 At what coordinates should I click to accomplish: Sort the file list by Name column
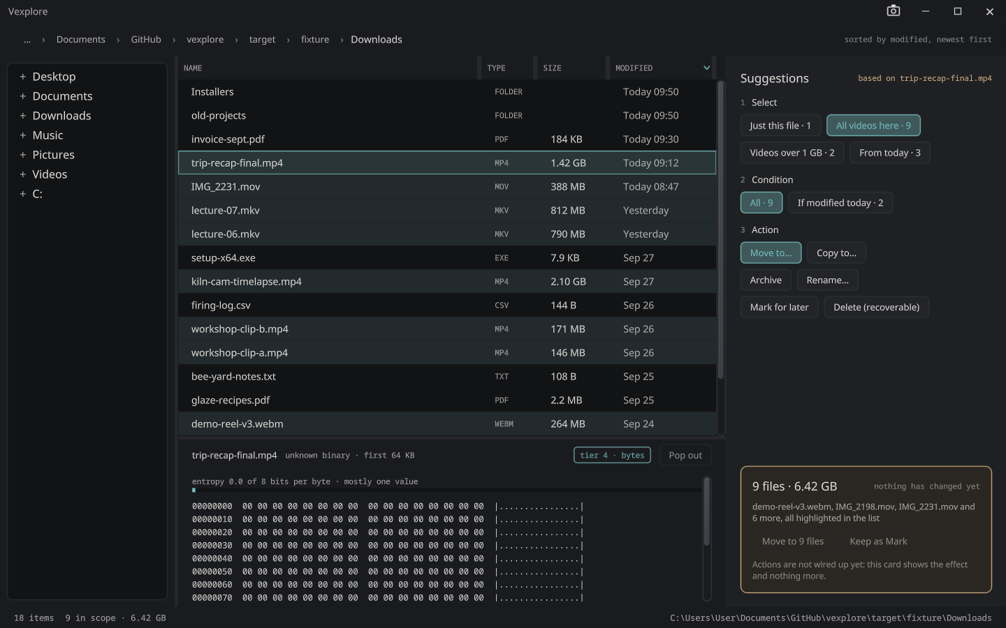328,68
